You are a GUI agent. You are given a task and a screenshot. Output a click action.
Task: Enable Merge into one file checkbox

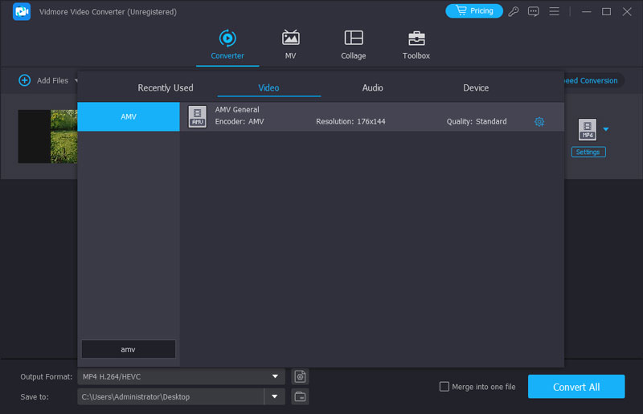click(444, 387)
